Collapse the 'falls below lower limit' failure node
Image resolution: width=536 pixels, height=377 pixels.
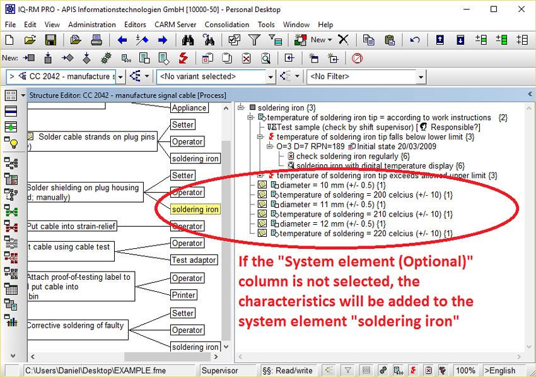point(260,137)
